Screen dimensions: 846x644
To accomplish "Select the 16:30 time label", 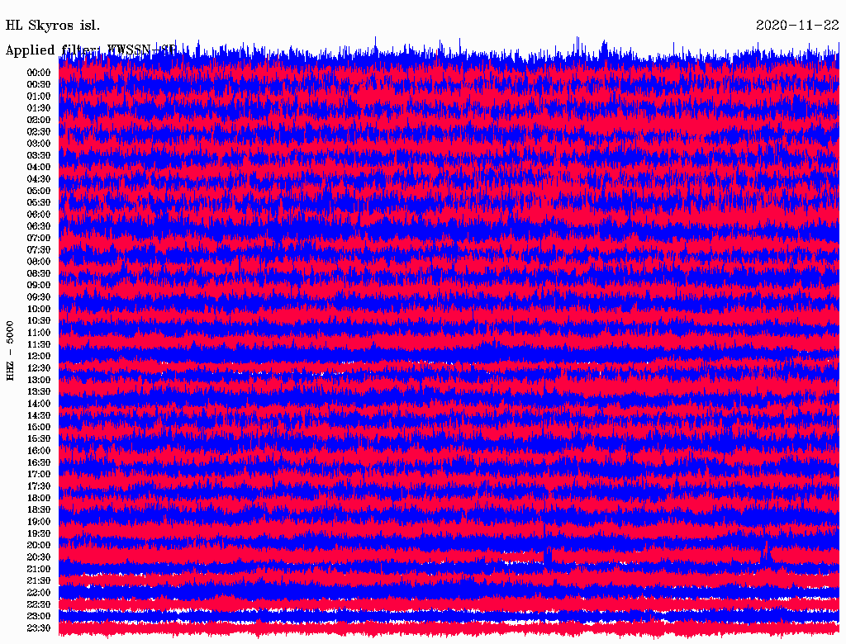I will [x=39, y=463].
